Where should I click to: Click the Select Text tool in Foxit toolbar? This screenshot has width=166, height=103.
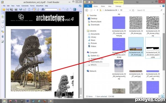tap(38, 9)
